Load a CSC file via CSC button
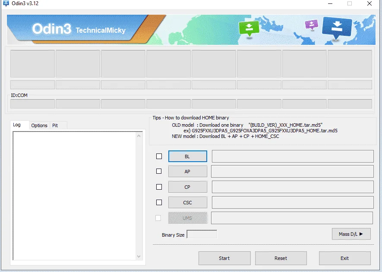The height and width of the screenshot is (272, 382). 188,203
